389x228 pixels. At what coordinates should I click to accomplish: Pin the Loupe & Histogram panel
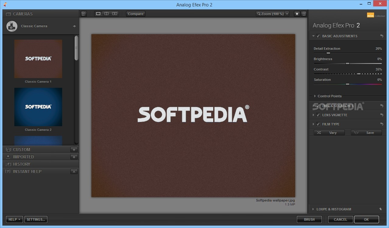(x=380, y=209)
